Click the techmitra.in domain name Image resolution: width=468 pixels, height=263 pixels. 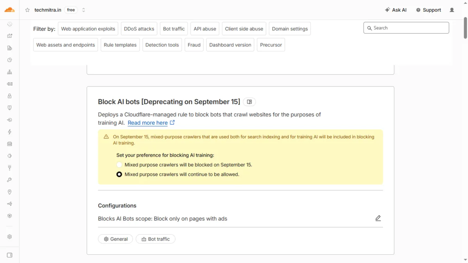pyautogui.click(x=48, y=10)
